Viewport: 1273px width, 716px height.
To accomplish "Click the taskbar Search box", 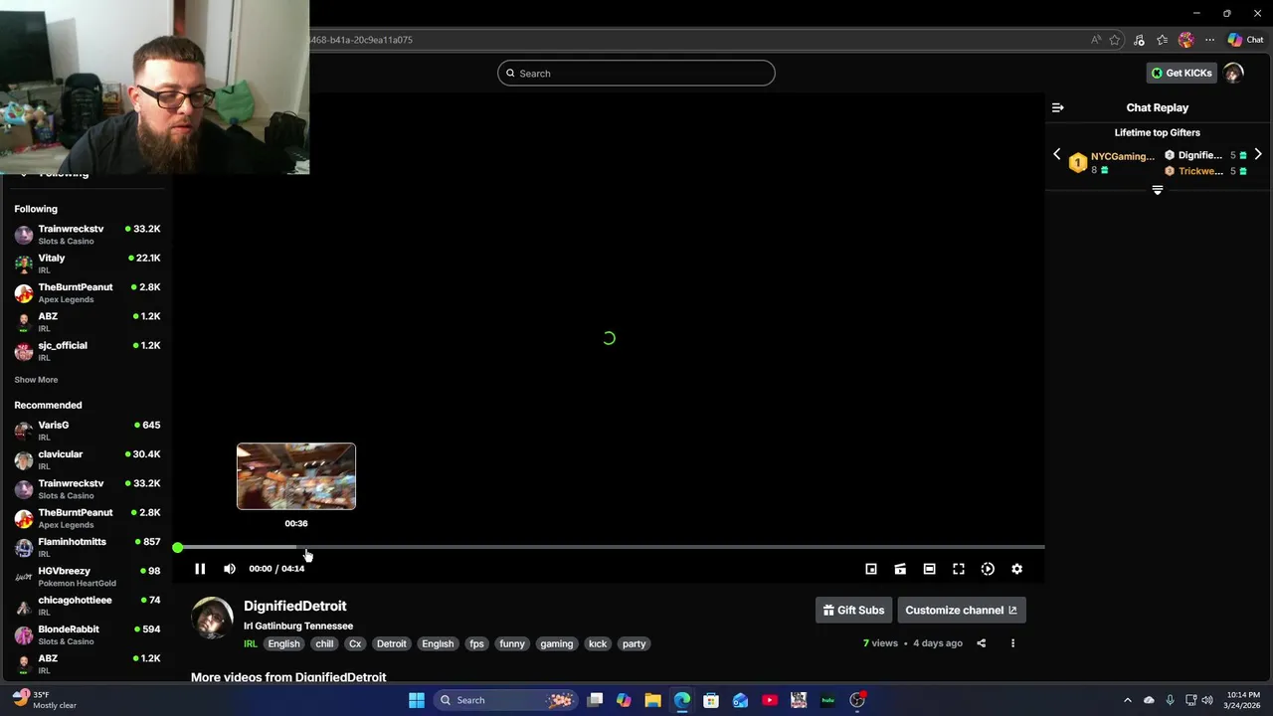I will pos(506,700).
